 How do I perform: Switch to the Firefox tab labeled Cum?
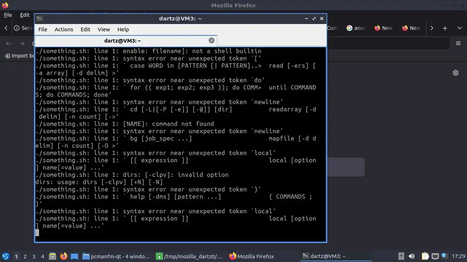(x=333, y=28)
